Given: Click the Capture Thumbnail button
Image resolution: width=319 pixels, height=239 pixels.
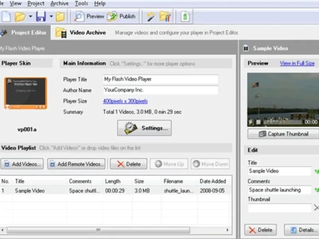Looking at the screenshot, I should [284, 134].
